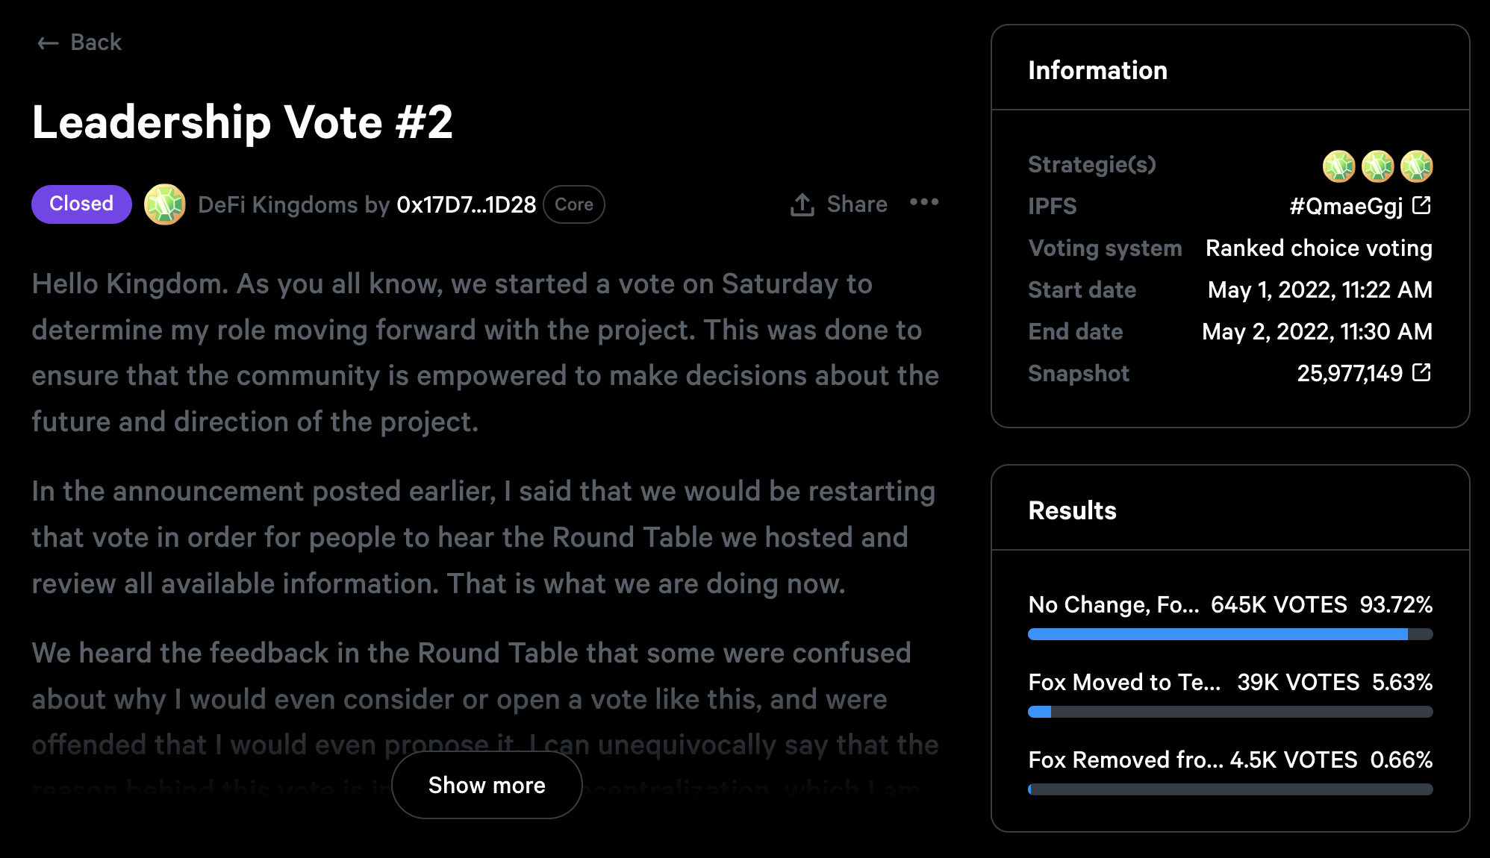Open the IPFS external link icon
The height and width of the screenshot is (858, 1490).
tap(1422, 205)
